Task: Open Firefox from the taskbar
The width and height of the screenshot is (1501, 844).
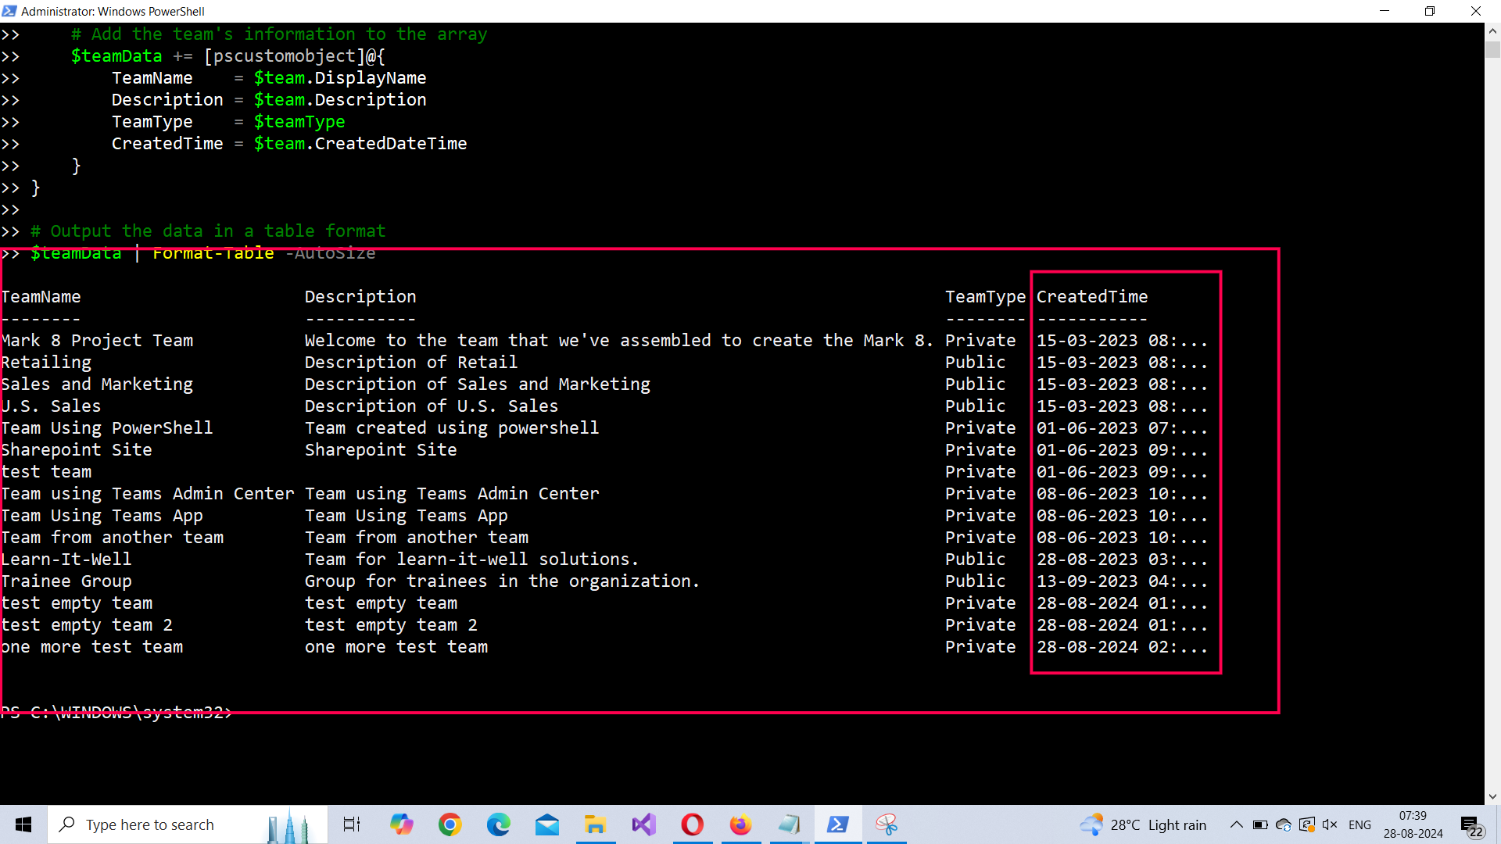Action: tap(740, 824)
